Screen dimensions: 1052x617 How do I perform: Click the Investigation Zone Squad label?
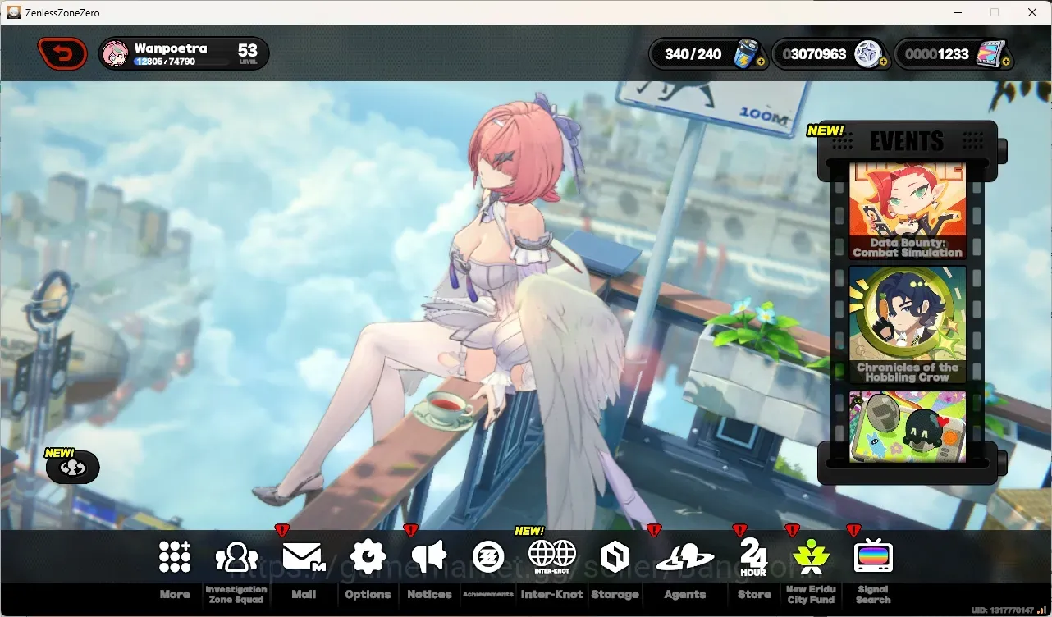point(236,595)
